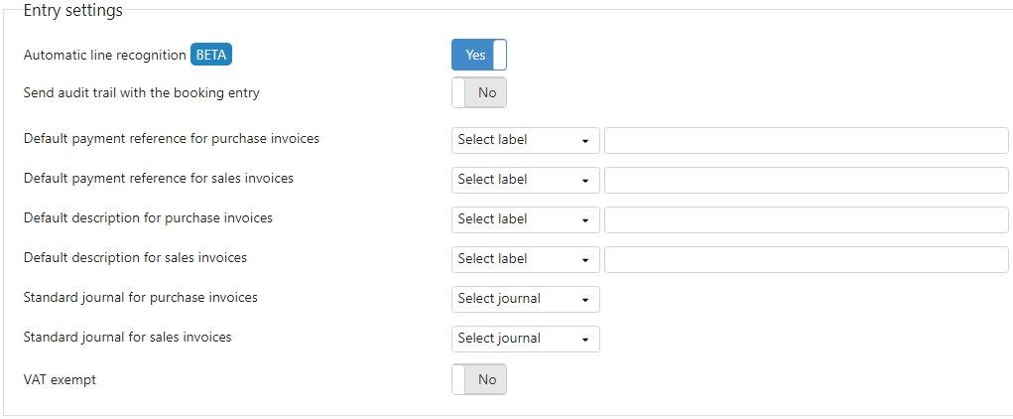Click caret on purchase payment reference label selector
This screenshot has width=1013, height=419.
585,142
